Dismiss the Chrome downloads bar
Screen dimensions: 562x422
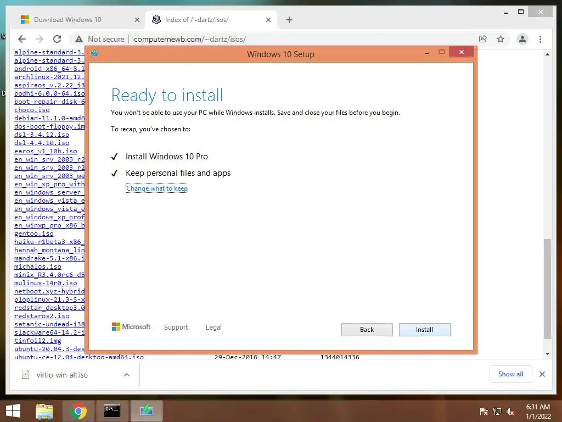click(542, 374)
